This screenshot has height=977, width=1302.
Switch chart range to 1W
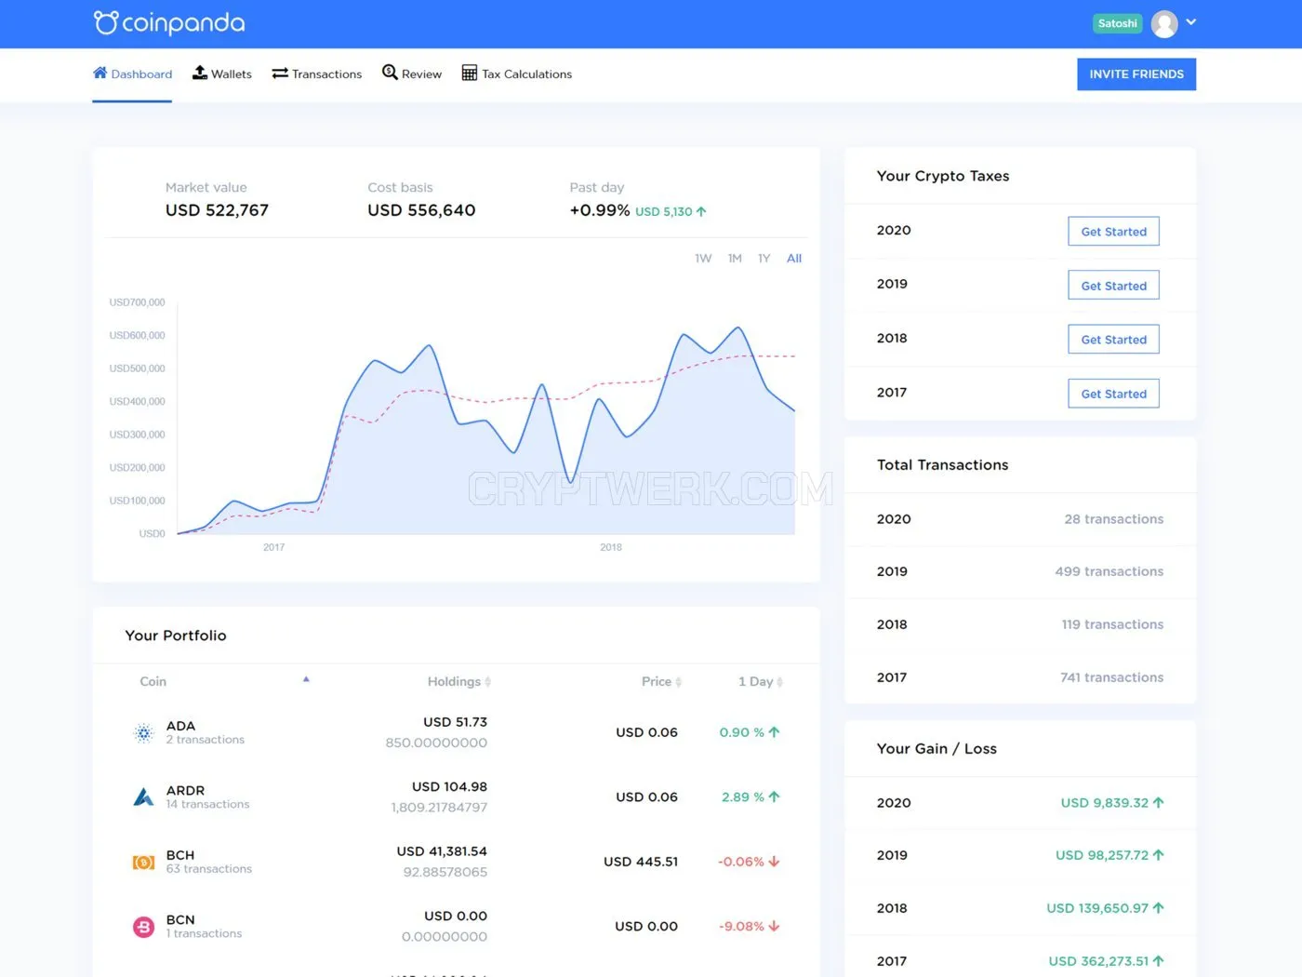coord(703,259)
